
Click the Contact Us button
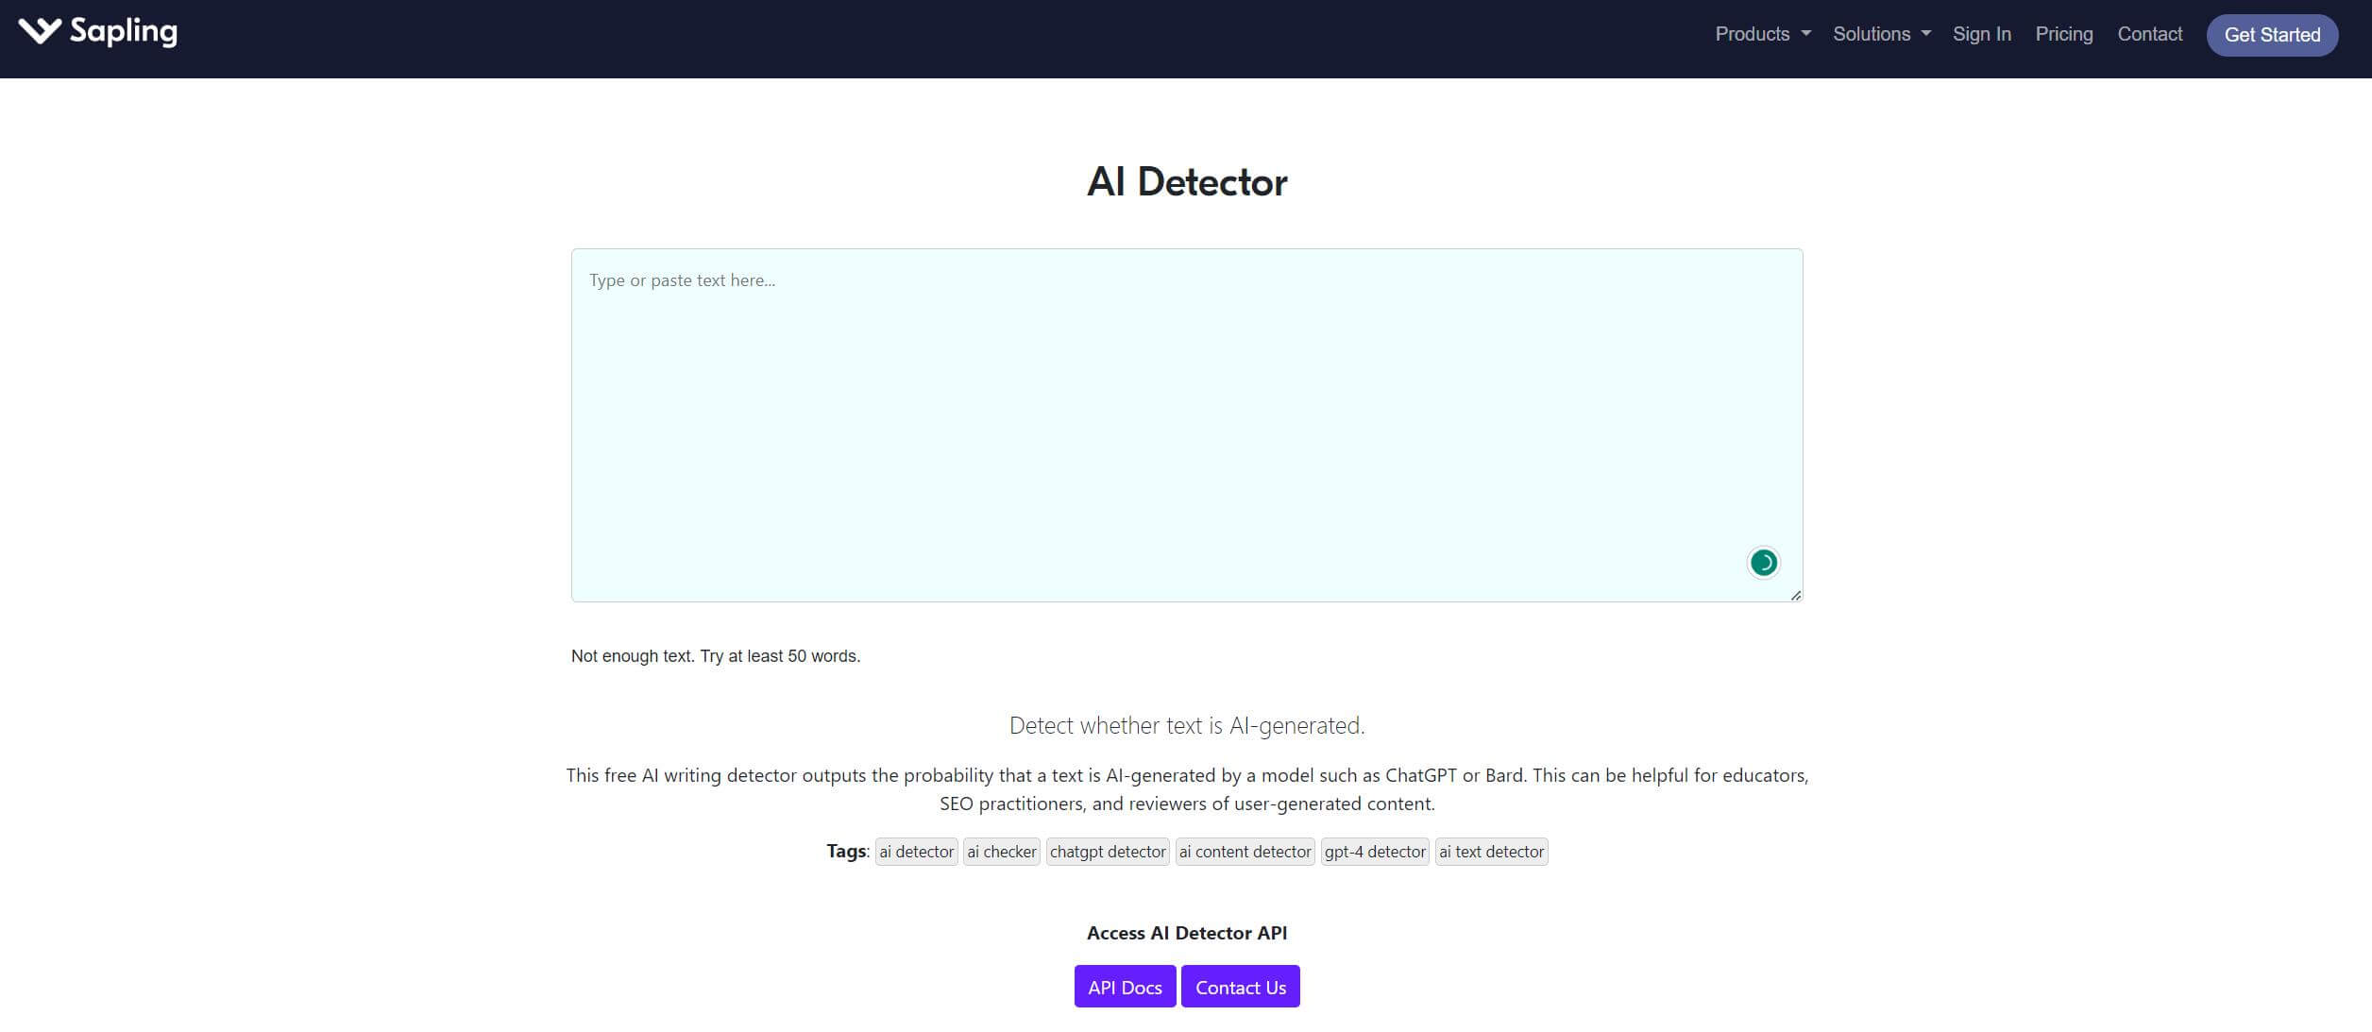click(x=1239, y=985)
